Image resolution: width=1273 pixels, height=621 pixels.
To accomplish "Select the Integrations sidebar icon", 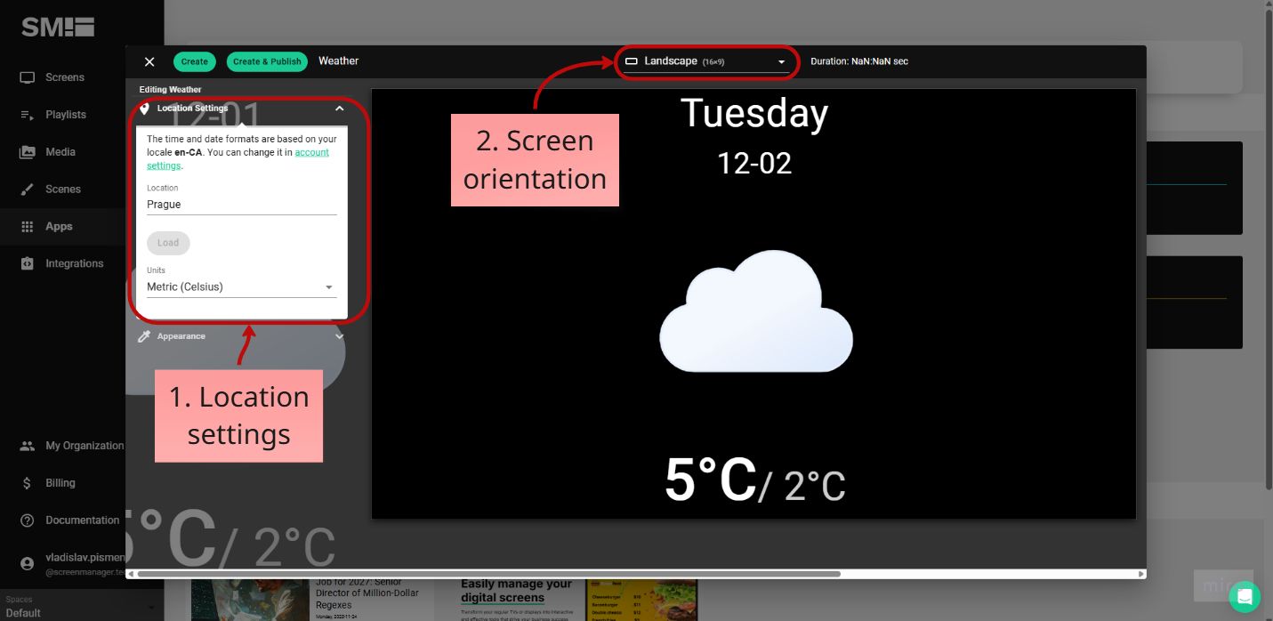I will click(x=75, y=263).
